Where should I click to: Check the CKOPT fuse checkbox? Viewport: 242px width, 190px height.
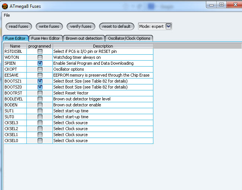coord(40,69)
